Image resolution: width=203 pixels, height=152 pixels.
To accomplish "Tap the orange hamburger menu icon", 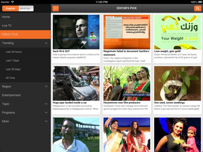I will coord(55,8).
